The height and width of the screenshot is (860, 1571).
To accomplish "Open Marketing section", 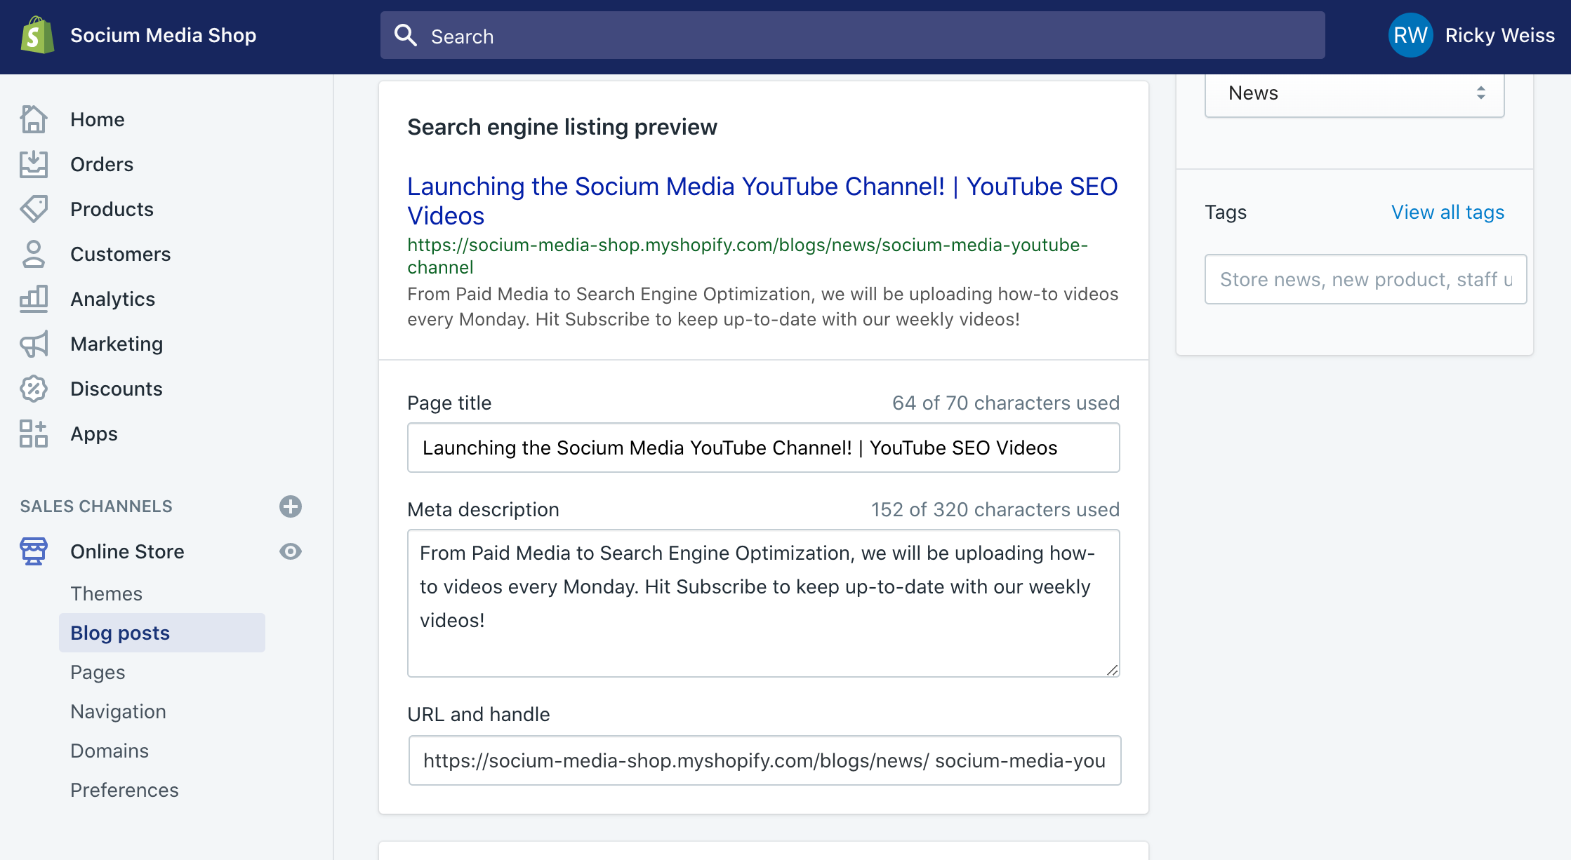I will 117,344.
